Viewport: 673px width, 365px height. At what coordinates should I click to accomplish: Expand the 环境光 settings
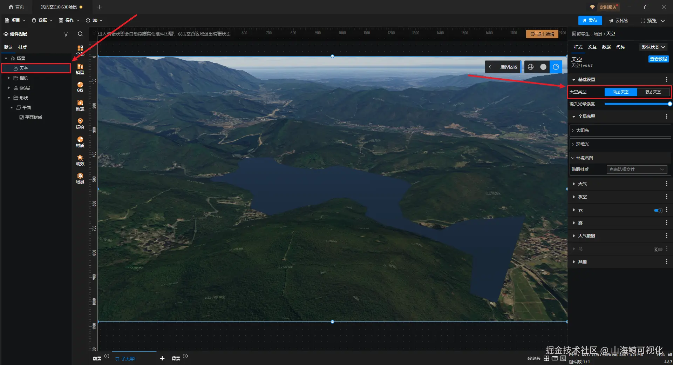(x=620, y=144)
